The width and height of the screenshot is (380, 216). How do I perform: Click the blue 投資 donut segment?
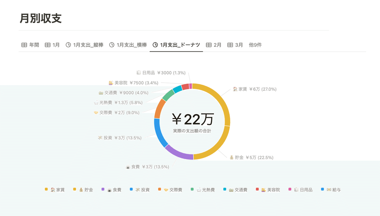(x=159, y=132)
